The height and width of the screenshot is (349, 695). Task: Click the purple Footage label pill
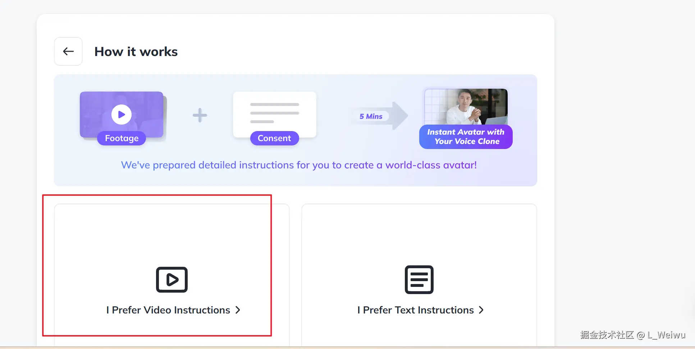pyautogui.click(x=122, y=138)
